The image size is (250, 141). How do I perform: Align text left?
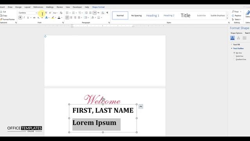67,18
